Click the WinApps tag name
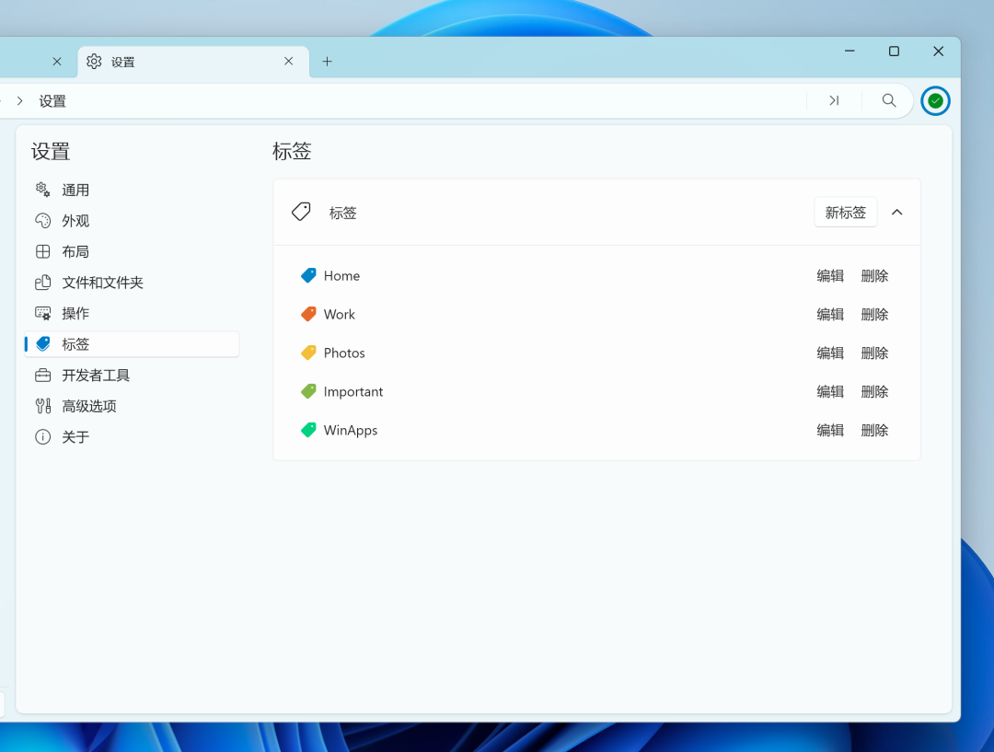 click(x=351, y=431)
